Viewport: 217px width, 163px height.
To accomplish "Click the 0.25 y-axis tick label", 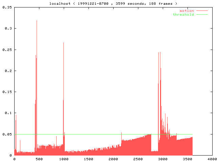I will tap(7, 50).
